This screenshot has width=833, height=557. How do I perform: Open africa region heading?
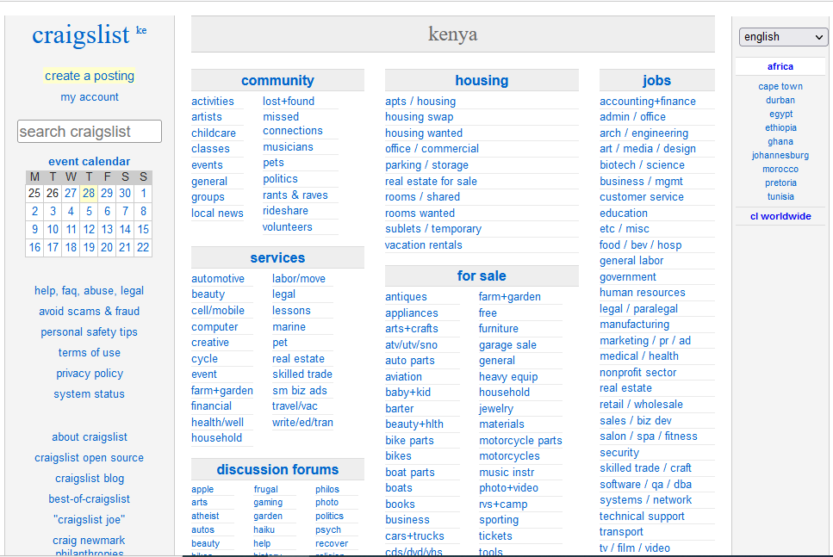click(x=780, y=67)
